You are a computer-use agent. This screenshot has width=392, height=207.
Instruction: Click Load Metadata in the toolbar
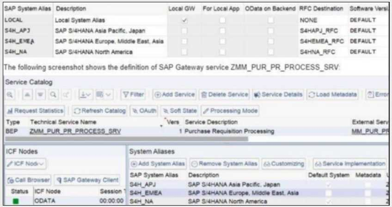click(x=333, y=95)
